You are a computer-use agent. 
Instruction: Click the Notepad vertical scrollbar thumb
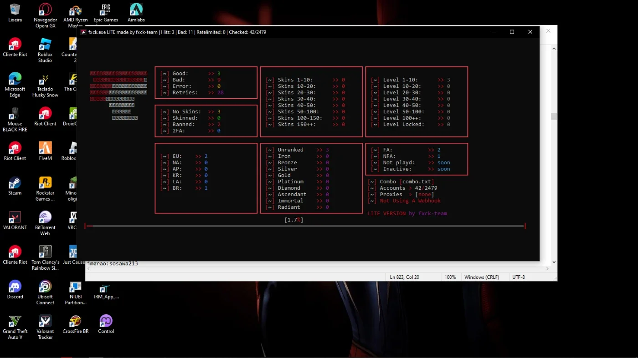pos(554,116)
